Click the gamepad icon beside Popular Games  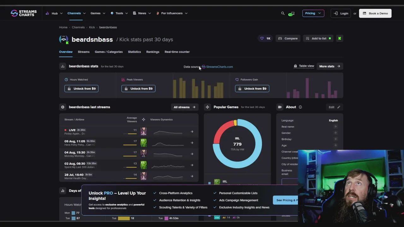[207, 107]
